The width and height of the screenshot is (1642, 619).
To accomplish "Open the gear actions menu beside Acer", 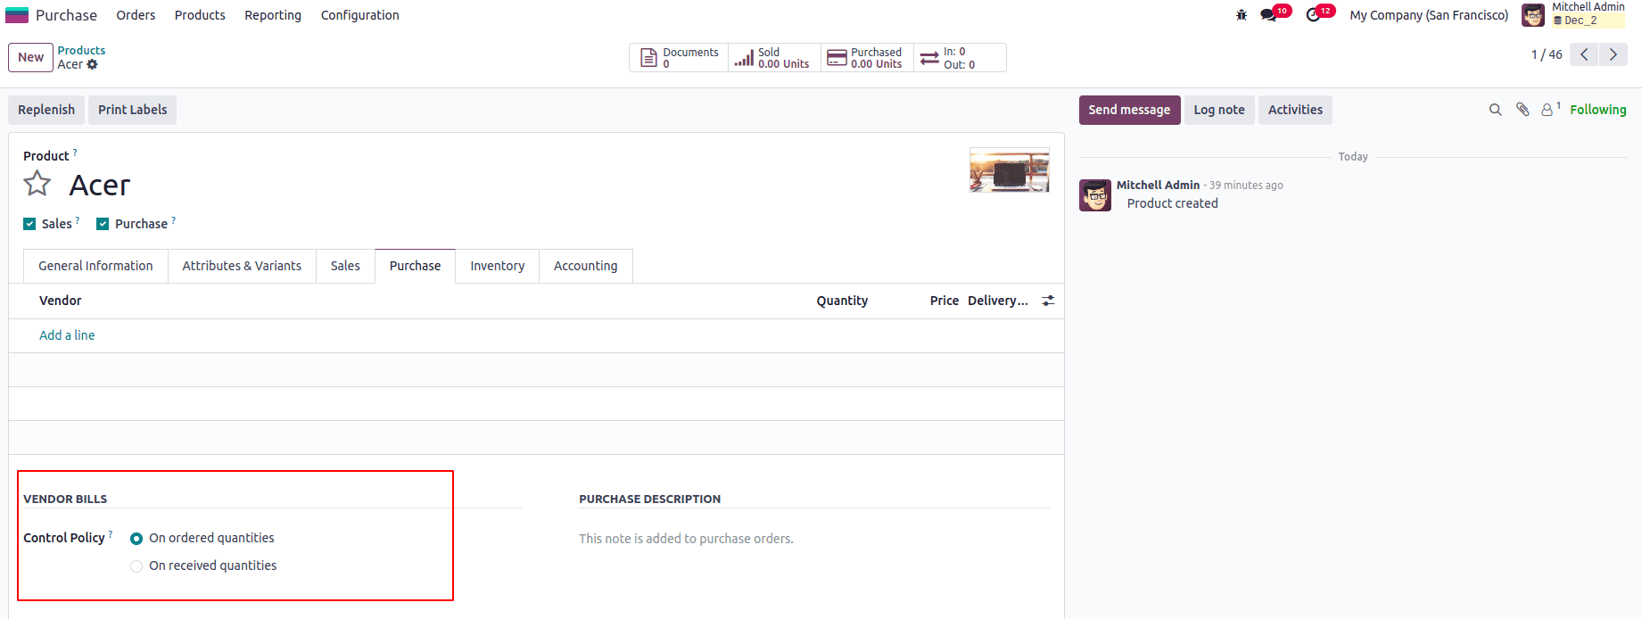I will (x=92, y=64).
